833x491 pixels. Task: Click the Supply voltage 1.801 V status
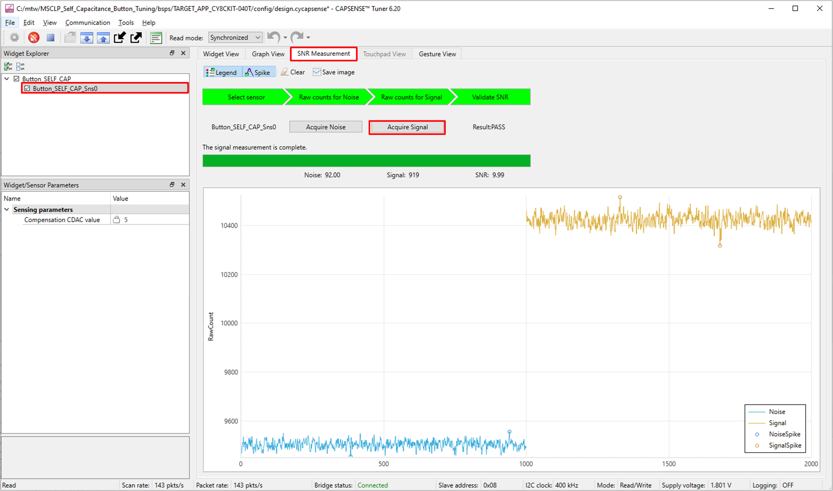point(697,485)
